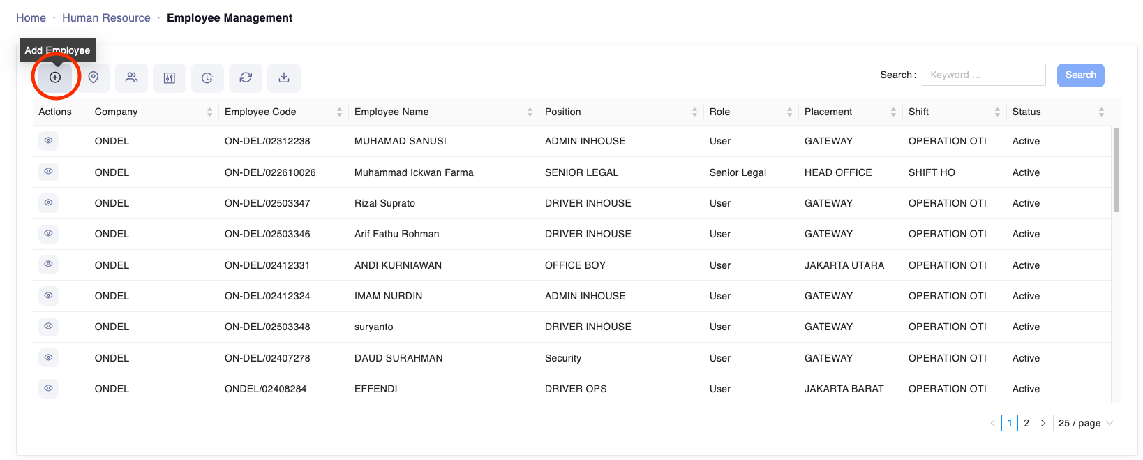
Task: Click eye icon for DAUD SURAHMAN row
Action: [x=48, y=357]
